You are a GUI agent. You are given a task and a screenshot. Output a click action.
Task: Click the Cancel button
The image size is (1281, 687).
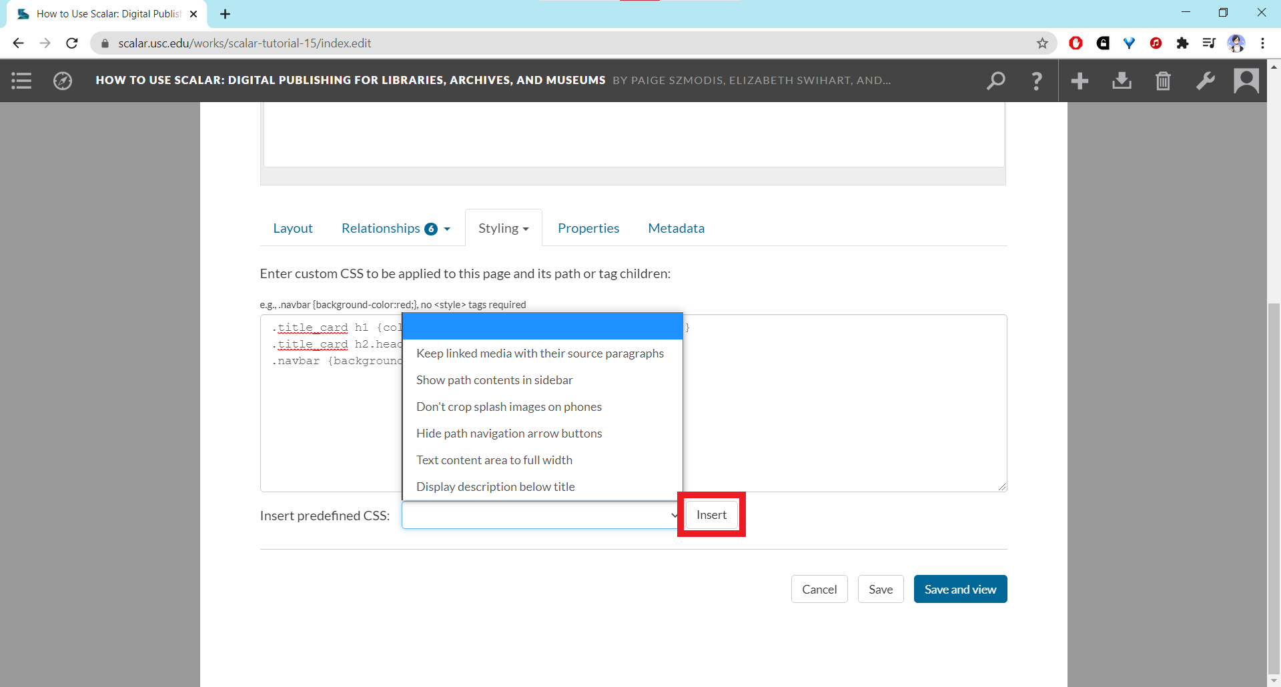tap(819, 589)
